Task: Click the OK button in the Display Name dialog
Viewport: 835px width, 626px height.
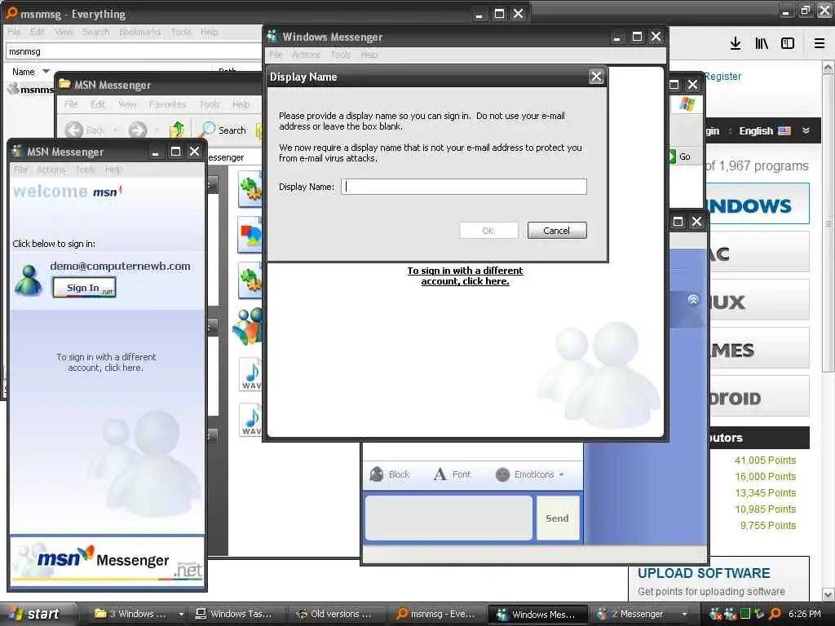Action: 488,231
